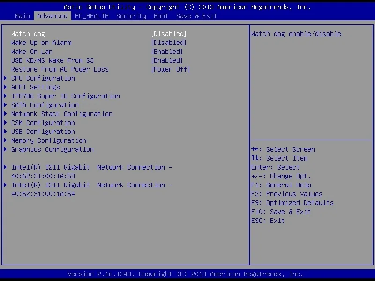Screen dimensions: 375x281
Task: Select the Watch dog setting label
Action: [28, 34]
